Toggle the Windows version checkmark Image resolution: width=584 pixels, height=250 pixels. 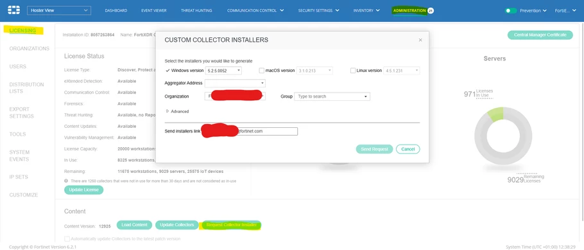click(167, 71)
